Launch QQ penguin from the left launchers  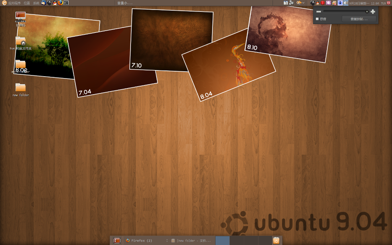[55, 3]
